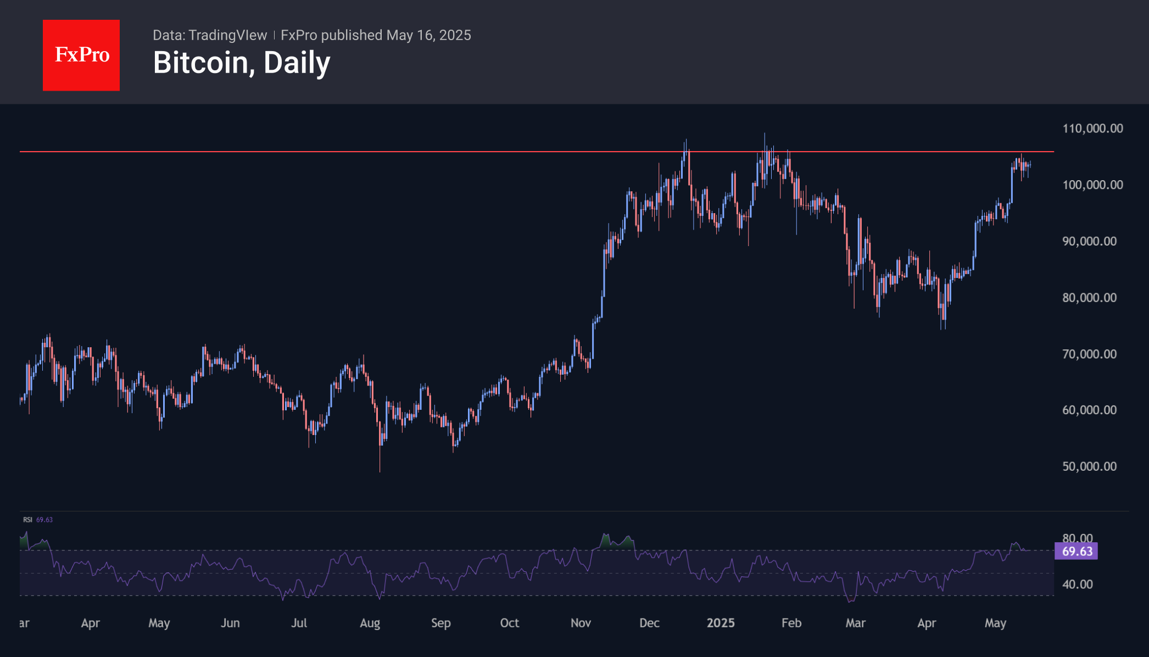Image resolution: width=1149 pixels, height=657 pixels.
Task: Click the RSI 69.63 indicator label
Action: coord(38,520)
